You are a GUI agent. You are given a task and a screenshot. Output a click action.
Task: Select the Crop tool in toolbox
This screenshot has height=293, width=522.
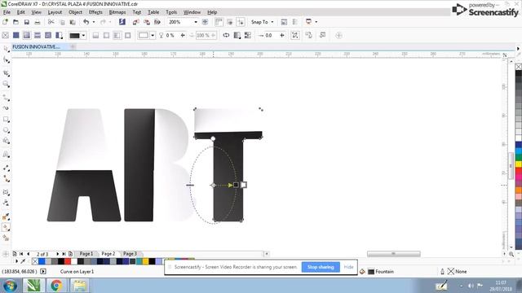point(6,73)
